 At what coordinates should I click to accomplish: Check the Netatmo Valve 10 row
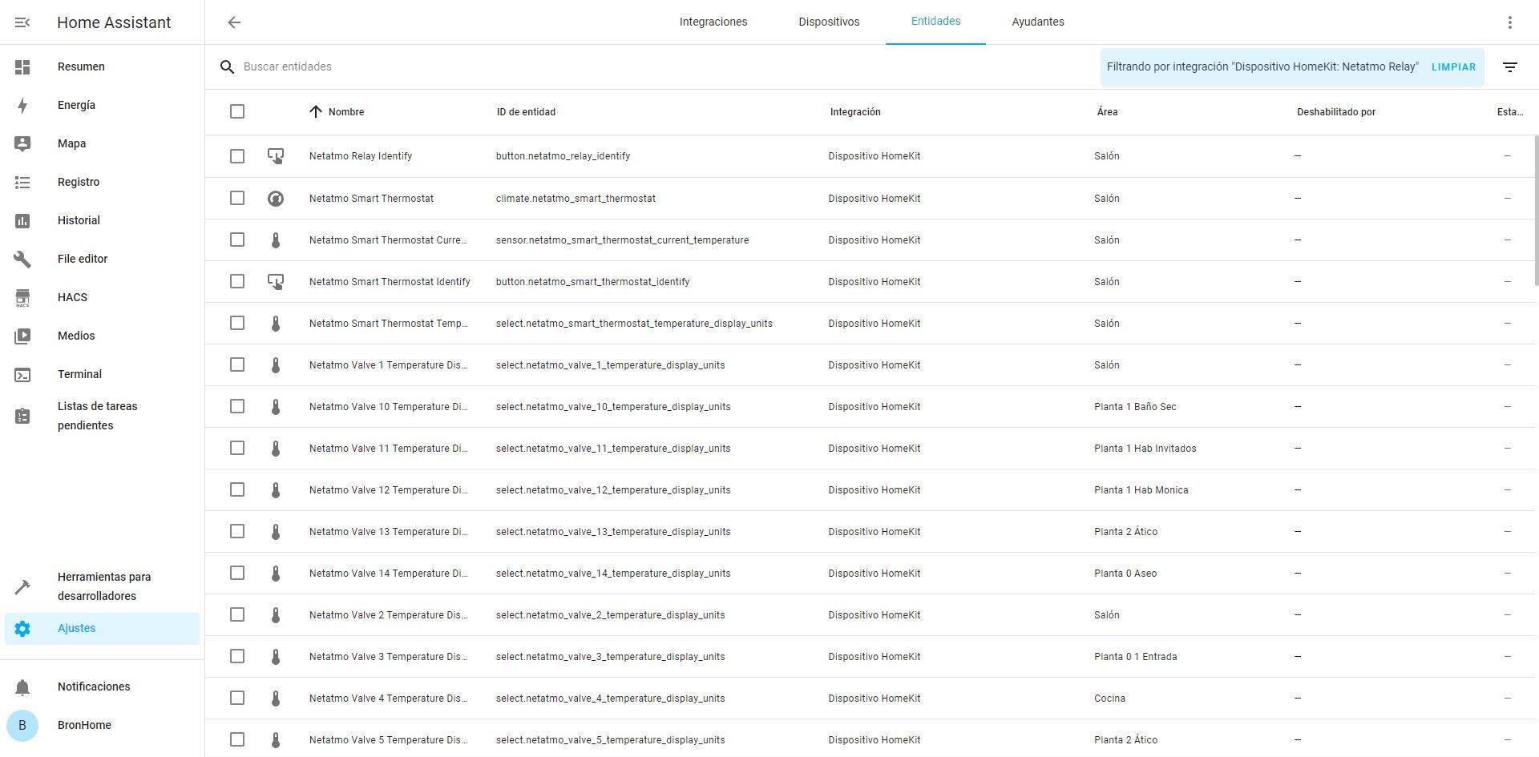[x=237, y=406]
